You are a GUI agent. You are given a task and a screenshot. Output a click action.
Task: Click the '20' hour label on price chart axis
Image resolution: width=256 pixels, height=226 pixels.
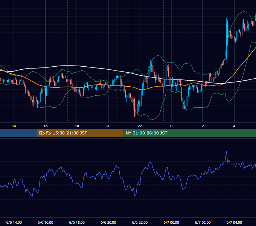[x=108, y=126]
